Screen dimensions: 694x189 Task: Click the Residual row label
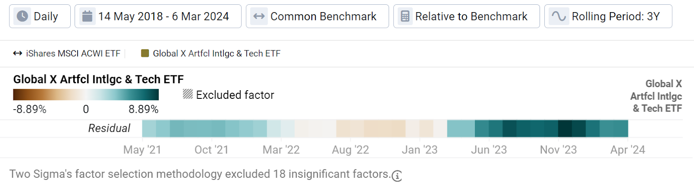(109, 128)
